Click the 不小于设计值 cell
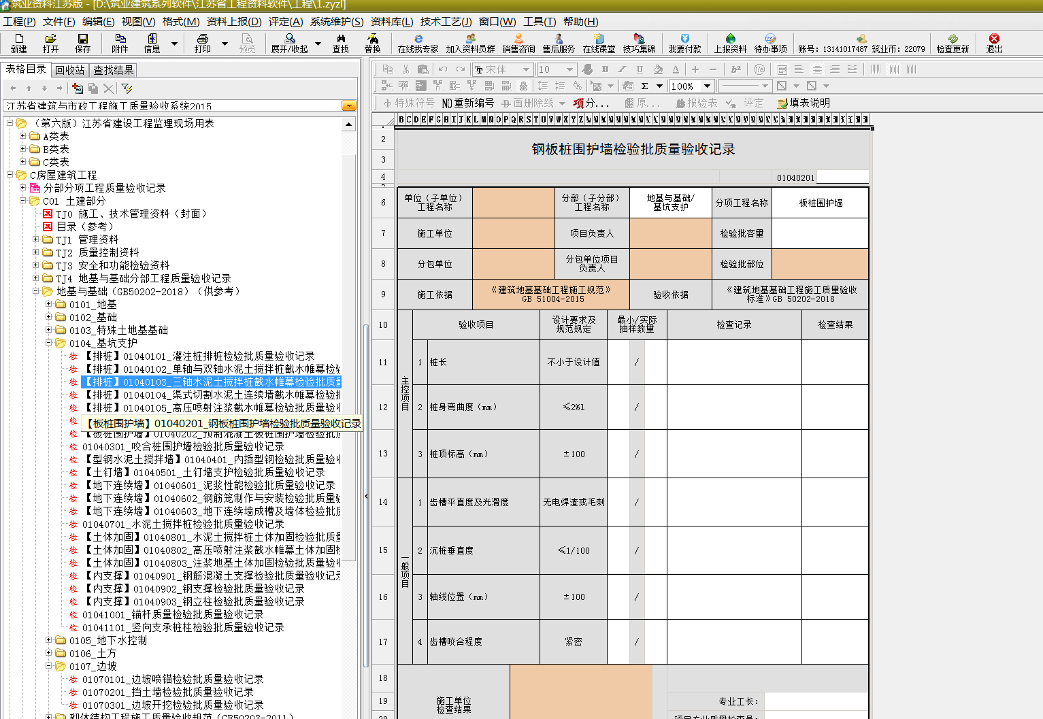The height and width of the screenshot is (719, 1043). click(x=574, y=362)
